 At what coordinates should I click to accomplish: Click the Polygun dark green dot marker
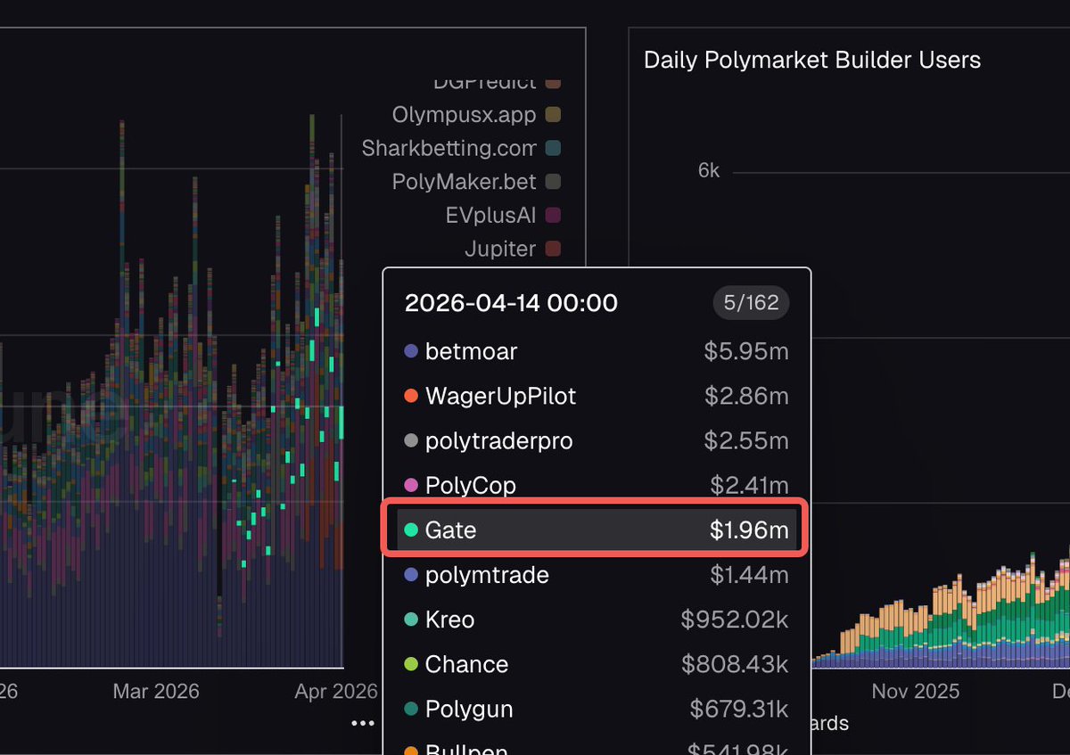[x=411, y=709]
